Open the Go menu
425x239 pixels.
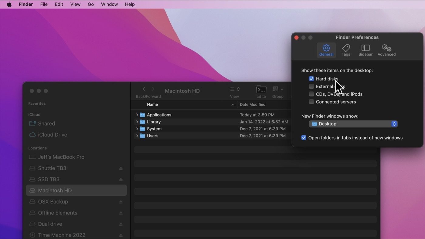90,4
